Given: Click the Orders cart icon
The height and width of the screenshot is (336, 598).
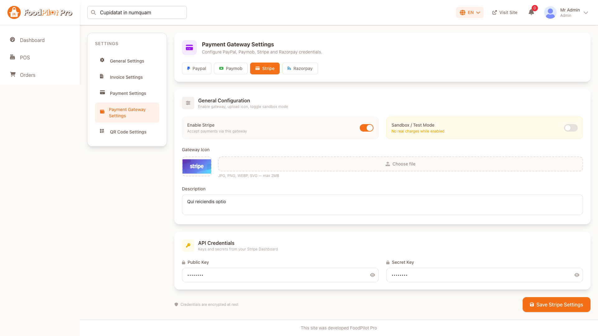Looking at the screenshot, I should point(13,74).
